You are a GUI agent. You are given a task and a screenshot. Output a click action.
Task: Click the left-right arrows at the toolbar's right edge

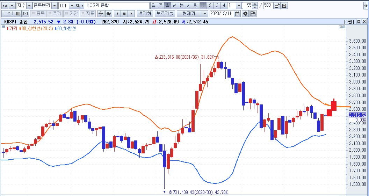[x=366, y=5]
